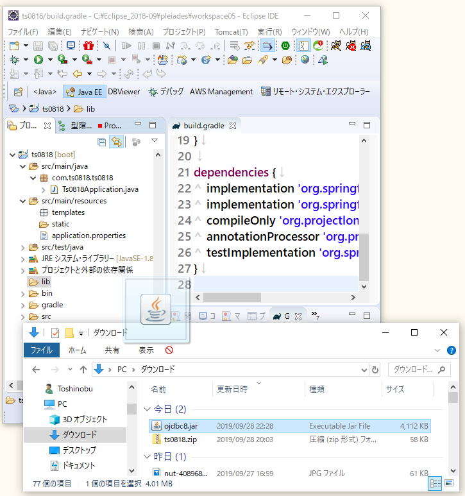Select application.properties in project tree
Image resolution: width=465 pixels, height=496 pixels.
[x=83, y=235]
